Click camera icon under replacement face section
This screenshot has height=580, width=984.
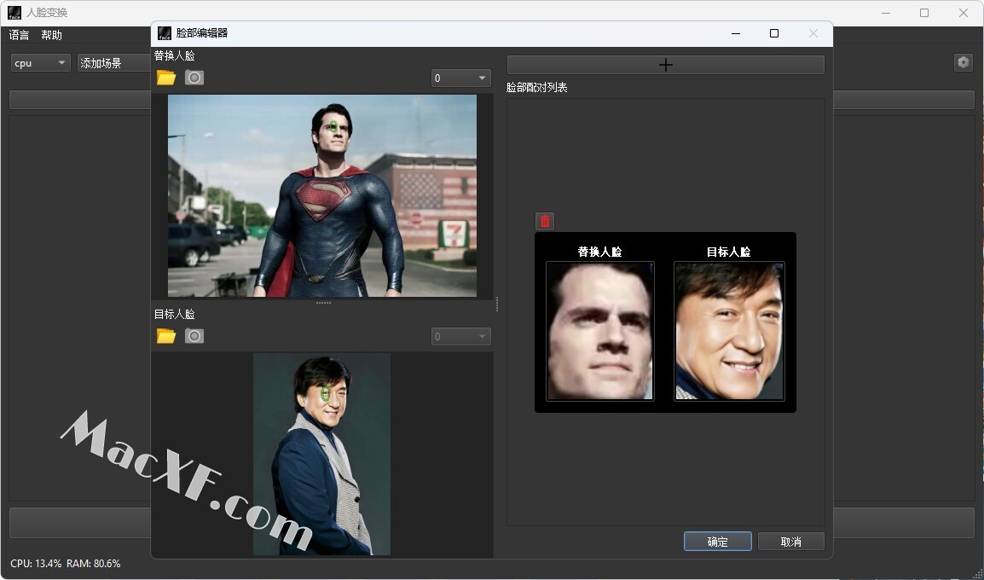coord(194,78)
